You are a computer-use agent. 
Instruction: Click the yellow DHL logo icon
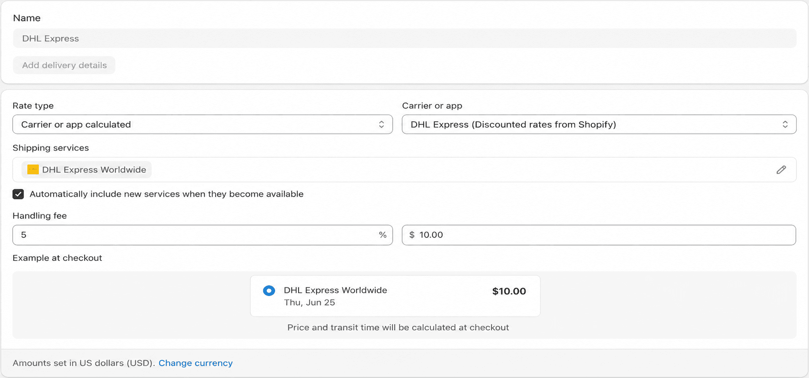tap(33, 170)
